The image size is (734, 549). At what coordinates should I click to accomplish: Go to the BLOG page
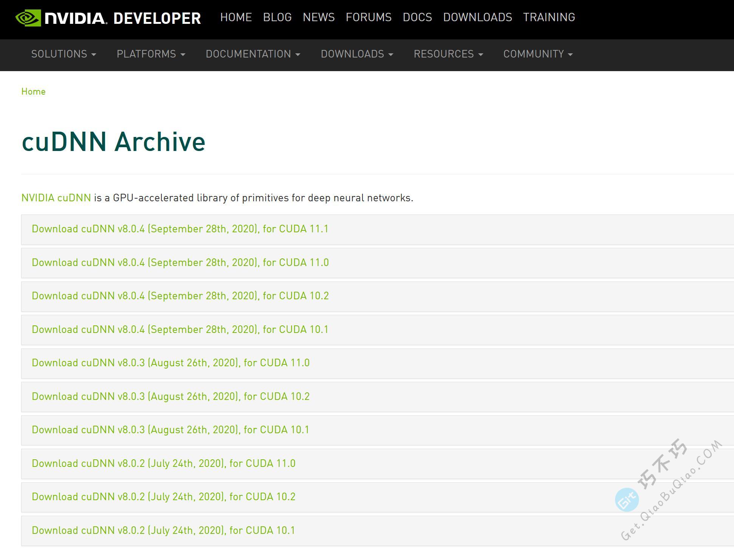(x=277, y=17)
